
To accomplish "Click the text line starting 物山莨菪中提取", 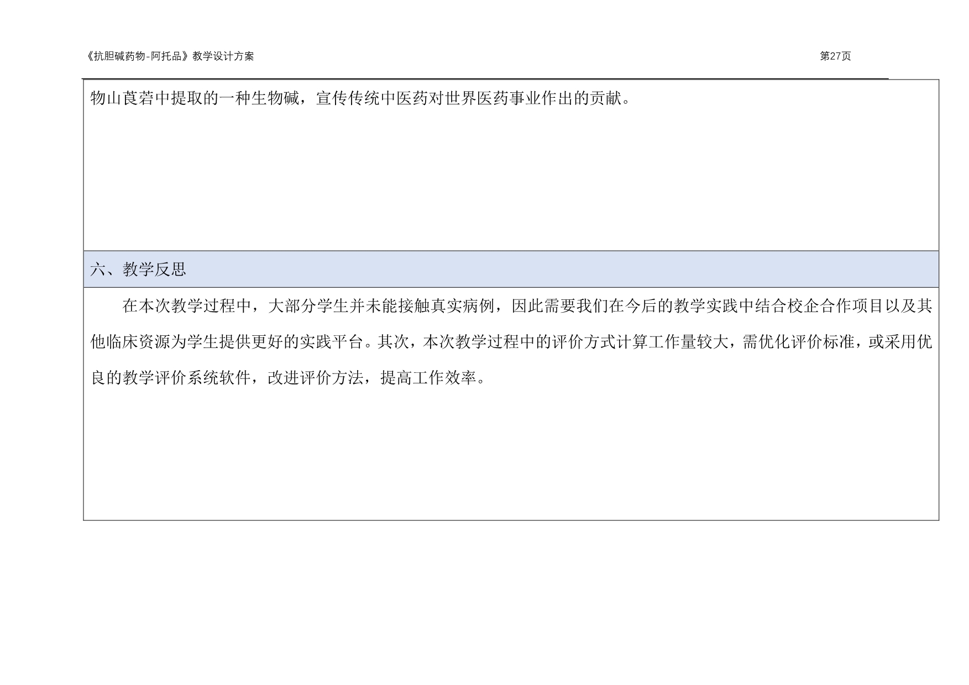I will [x=360, y=99].
